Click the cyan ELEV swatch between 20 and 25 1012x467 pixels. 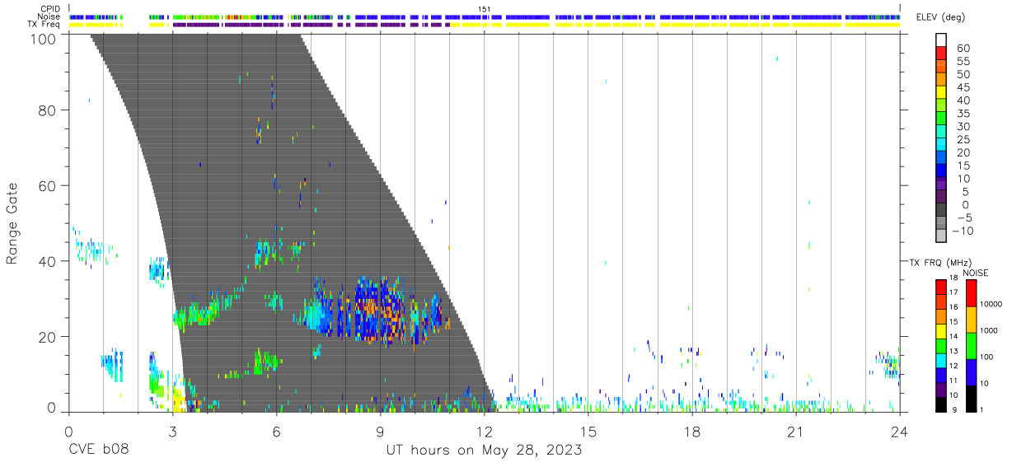941,146
